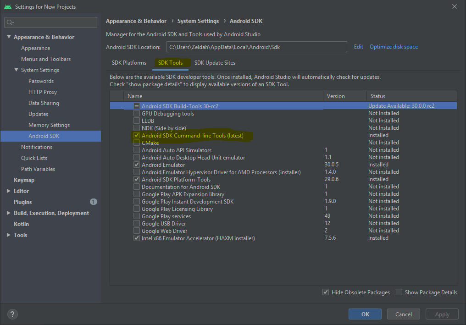Viewport: 466px width, 325px height.
Task: Check Android Emulator Hypervisor Driver for AMD box
Action: click(136, 172)
